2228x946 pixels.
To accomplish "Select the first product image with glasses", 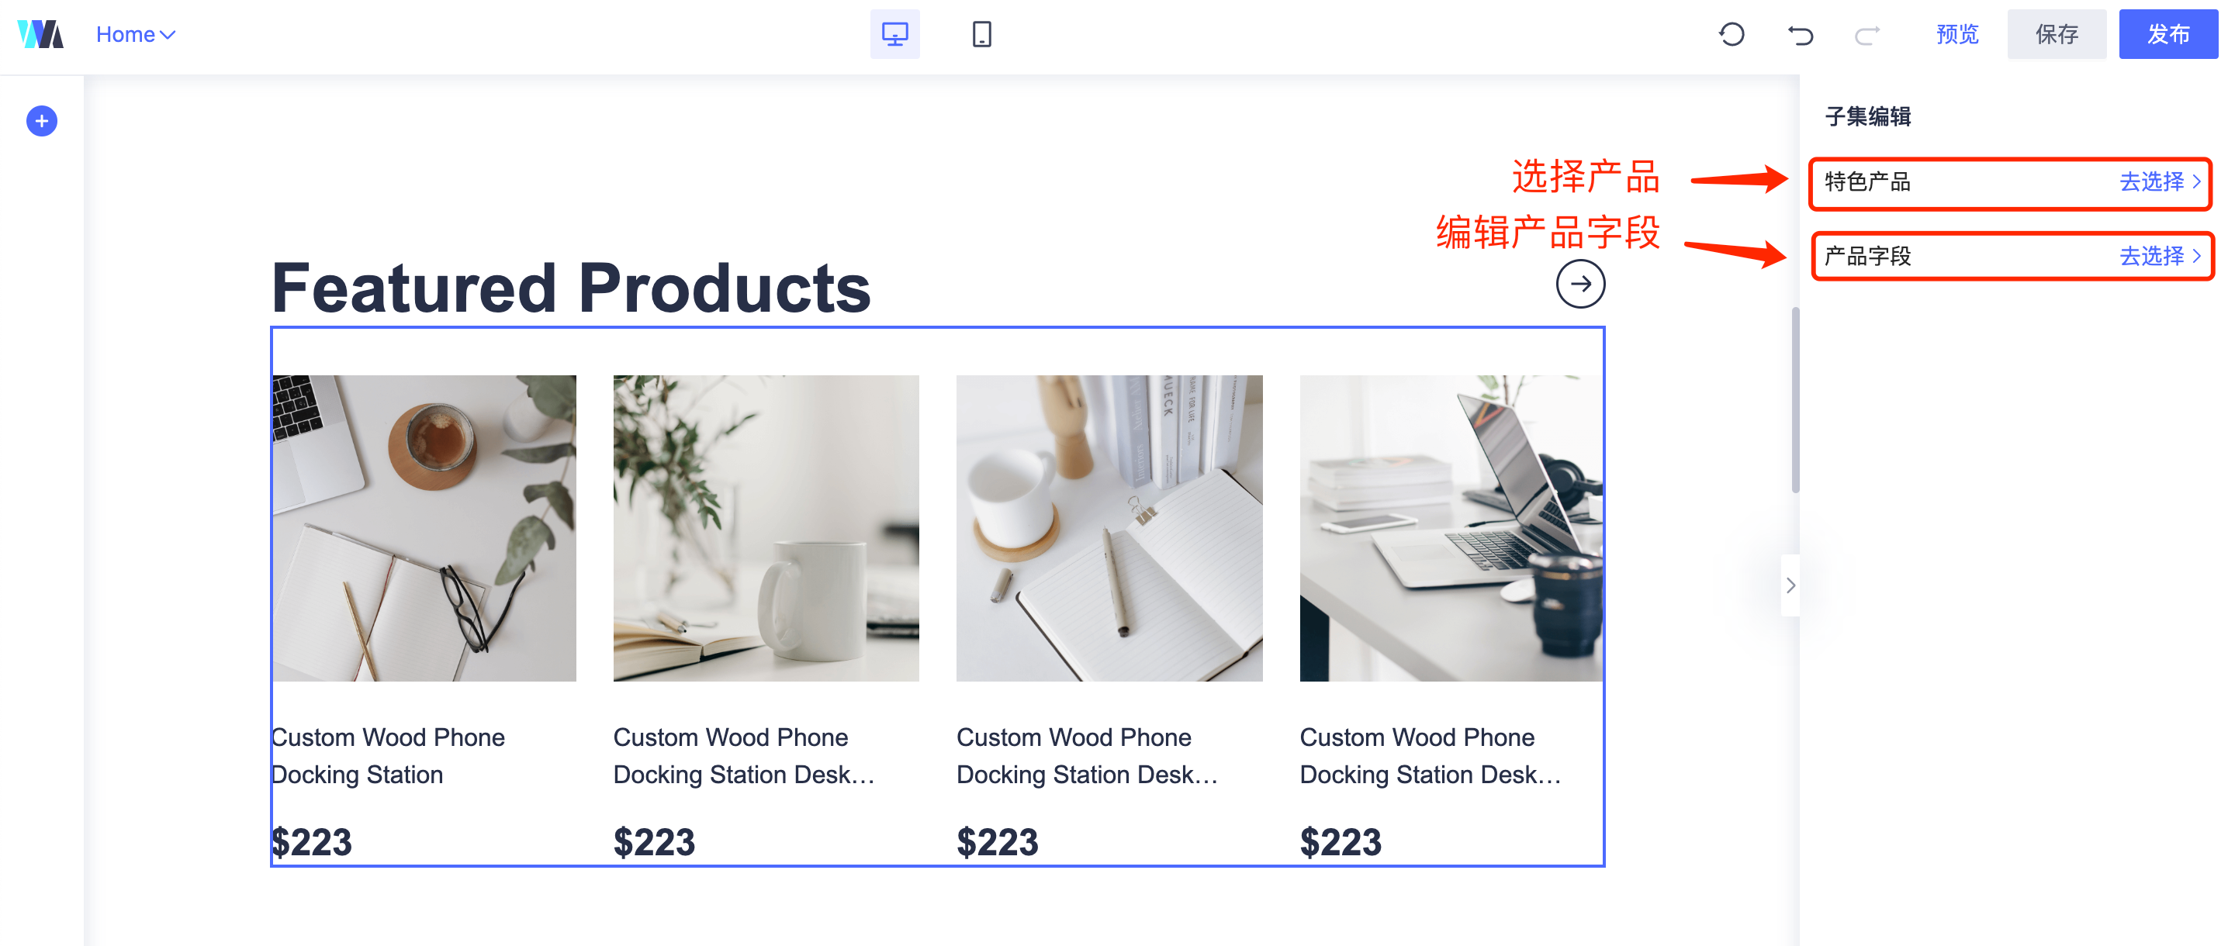I will pos(424,527).
